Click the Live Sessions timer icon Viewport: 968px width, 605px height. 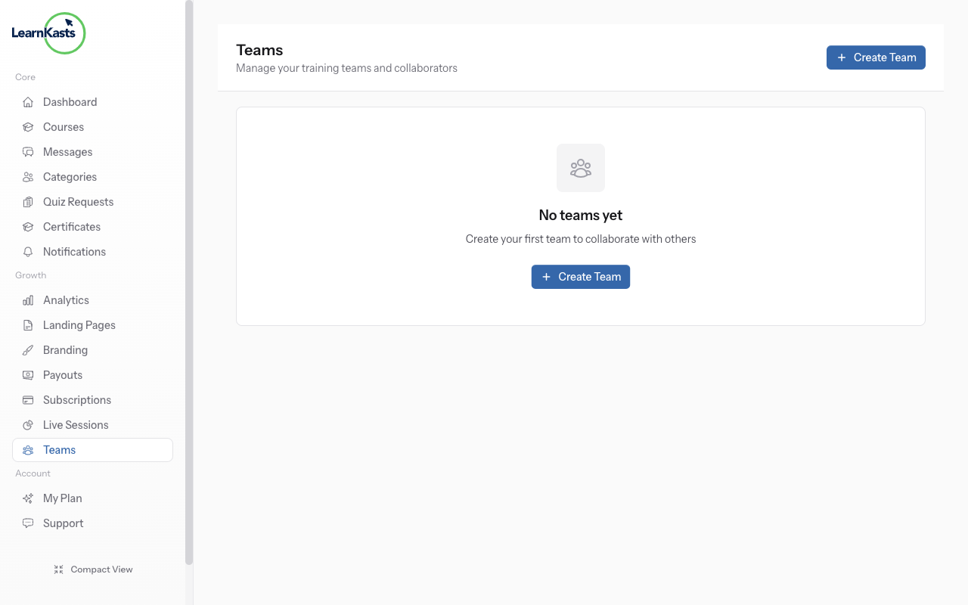click(x=28, y=424)
